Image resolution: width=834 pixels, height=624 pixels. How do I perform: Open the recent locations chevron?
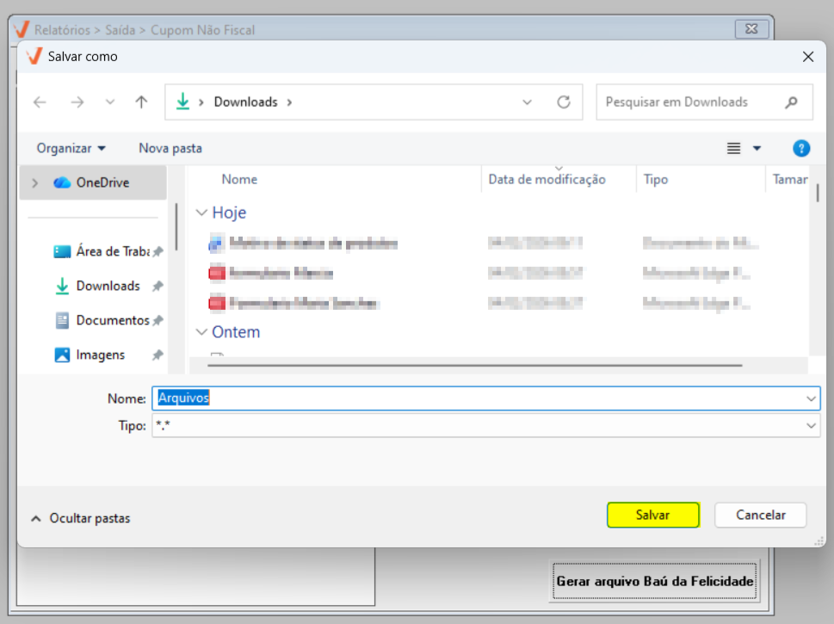(109, 102)
